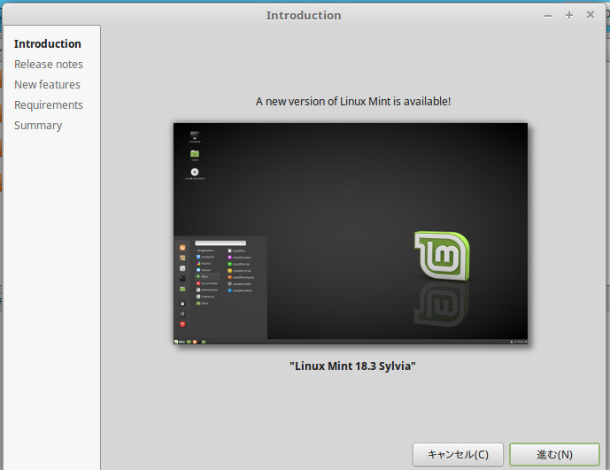Click the Linux Mint logo in preview
This screenshot has width=610, height=470.
click(x=442, y=256)
